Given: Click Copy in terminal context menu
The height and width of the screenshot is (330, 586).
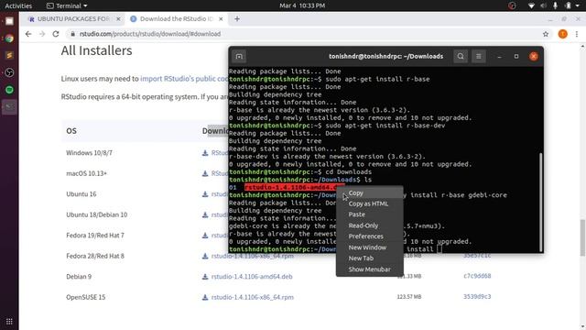Looking at the screenshot, I should pos(356,193).
